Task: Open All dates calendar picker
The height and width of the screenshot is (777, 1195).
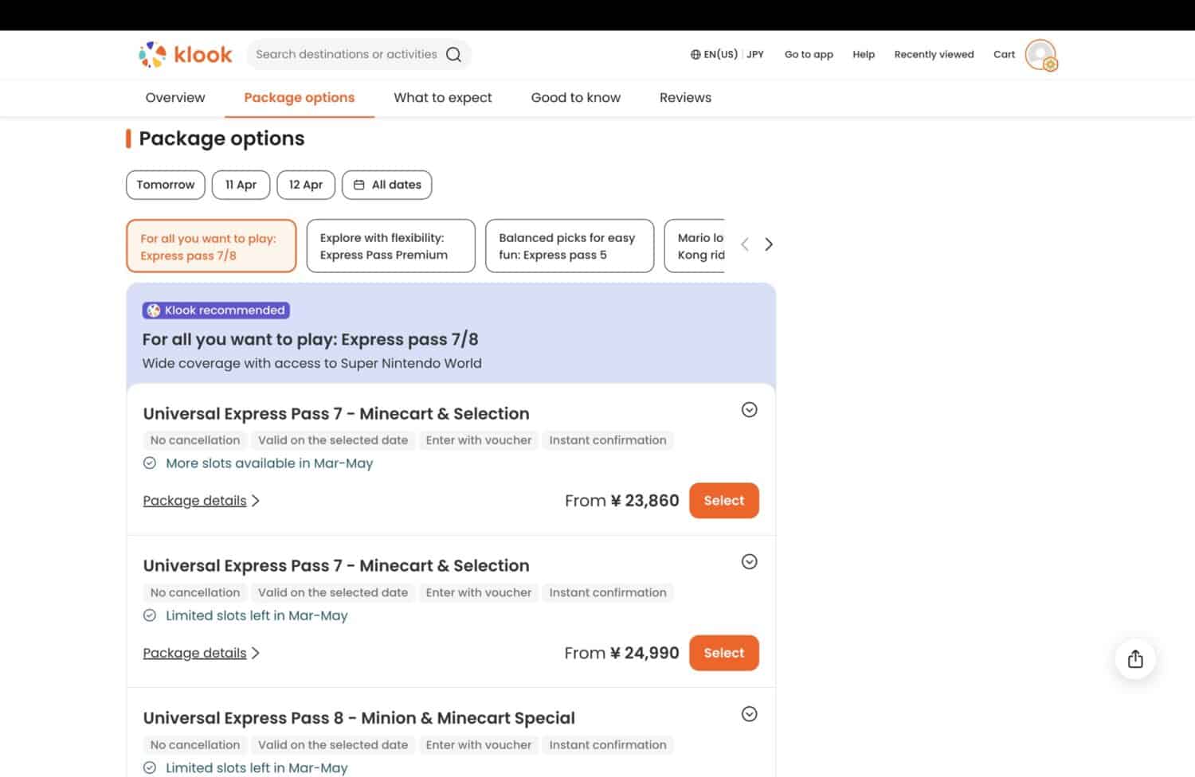Action: click(x=387, y=185)
